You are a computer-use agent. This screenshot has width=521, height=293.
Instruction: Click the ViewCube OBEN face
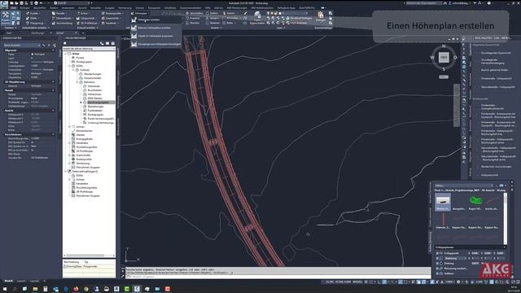444,58
